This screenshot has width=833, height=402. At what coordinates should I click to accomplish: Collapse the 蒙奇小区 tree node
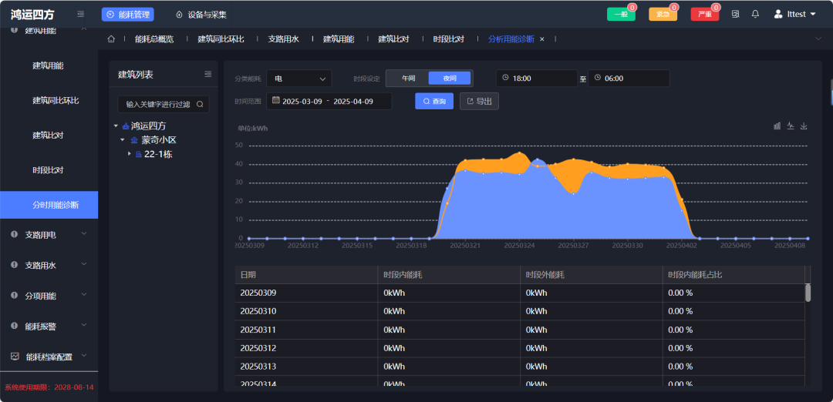point(122,140)
